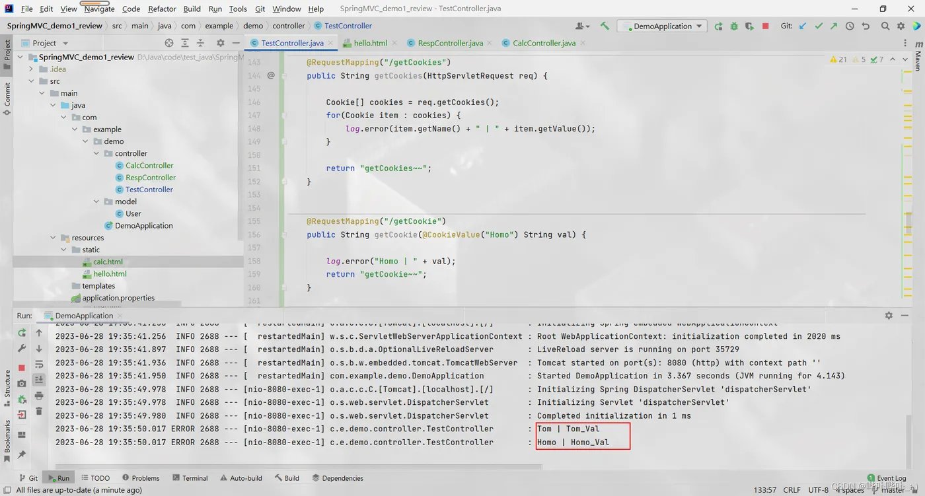The width and height of the screenshot is (925, 496).
Task: Click the controller breadcrumb in navigation bar
Action: (x=289, y=26)
